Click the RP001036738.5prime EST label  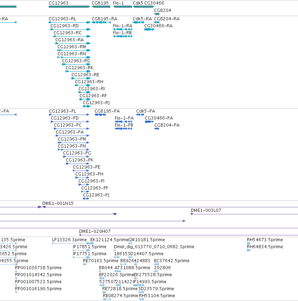[38, 268]
